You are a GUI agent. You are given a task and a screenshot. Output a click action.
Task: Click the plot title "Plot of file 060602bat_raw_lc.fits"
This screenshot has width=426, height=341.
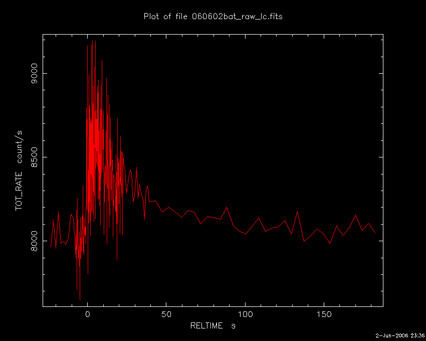pos(213,17)
